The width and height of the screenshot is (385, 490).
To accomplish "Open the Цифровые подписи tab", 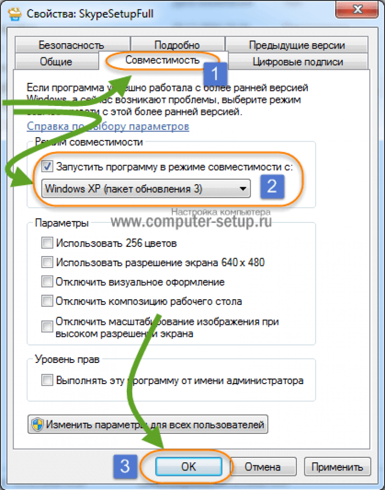I will pyautogui.click(x=298, y=61).
